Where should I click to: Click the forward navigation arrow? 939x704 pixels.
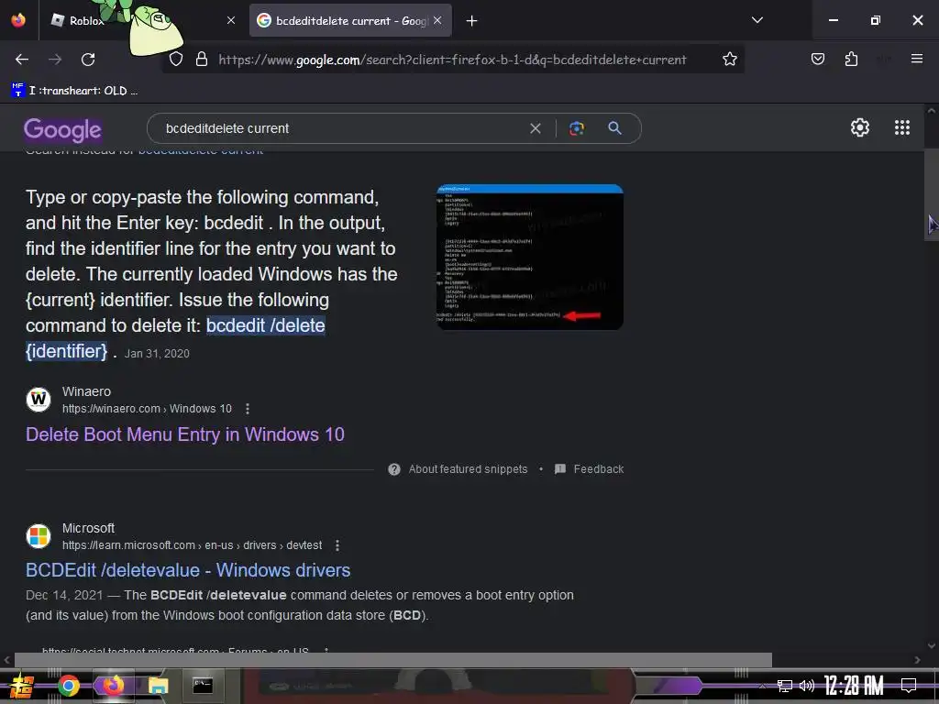pyautogui.click(x=55, y=60)
